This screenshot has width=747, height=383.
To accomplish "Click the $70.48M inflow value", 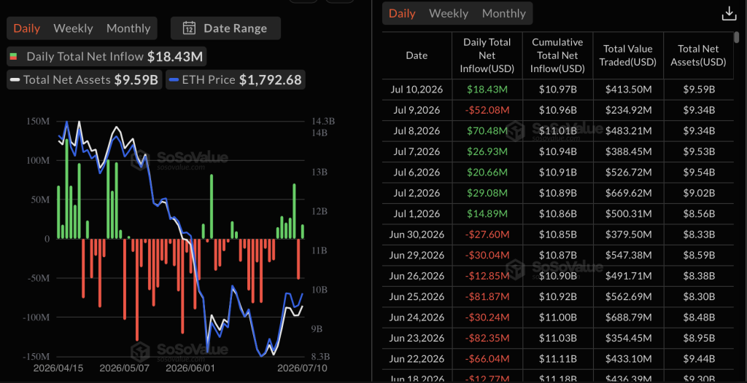I will 487,131.
